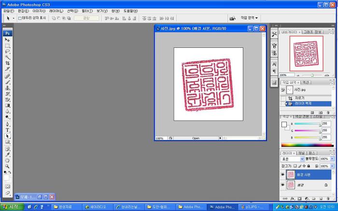The height and width of the screenshot is (211, 338).
Task: Select the Blur tool
Action: pos(7,111)
